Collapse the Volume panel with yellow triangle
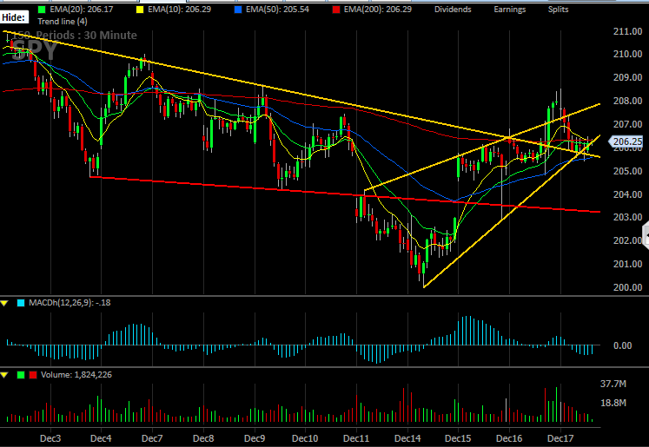This screenshot has width=649, height=447. [4, 375]
